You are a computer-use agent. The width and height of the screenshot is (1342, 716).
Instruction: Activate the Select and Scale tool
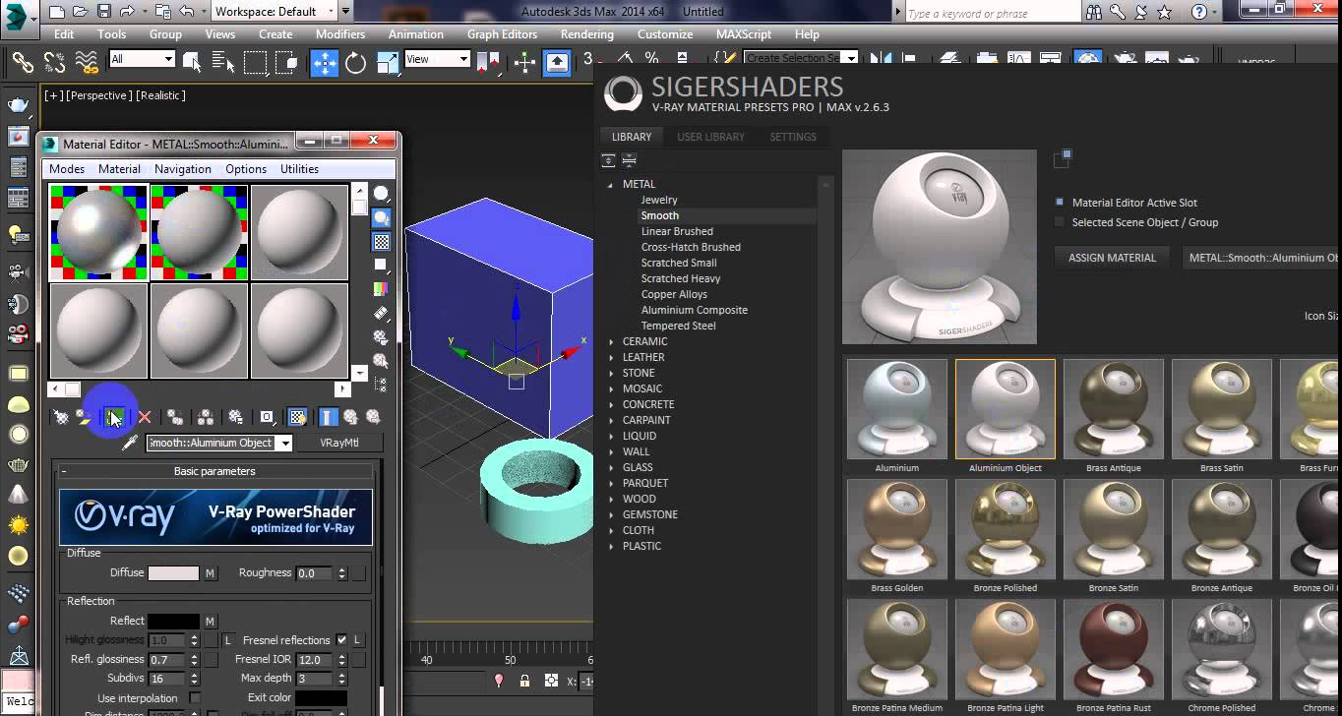click(x=387, y=62)
